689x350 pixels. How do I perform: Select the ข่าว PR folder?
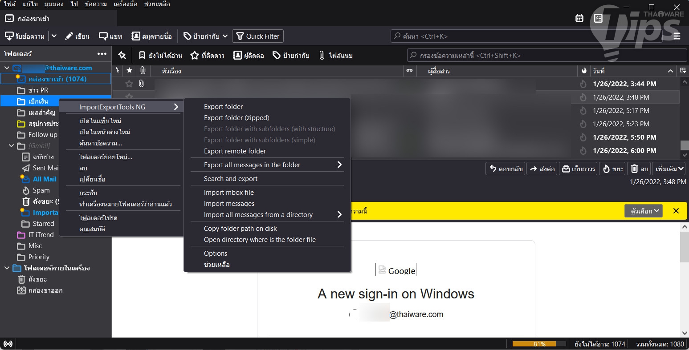tap(38, 90)
